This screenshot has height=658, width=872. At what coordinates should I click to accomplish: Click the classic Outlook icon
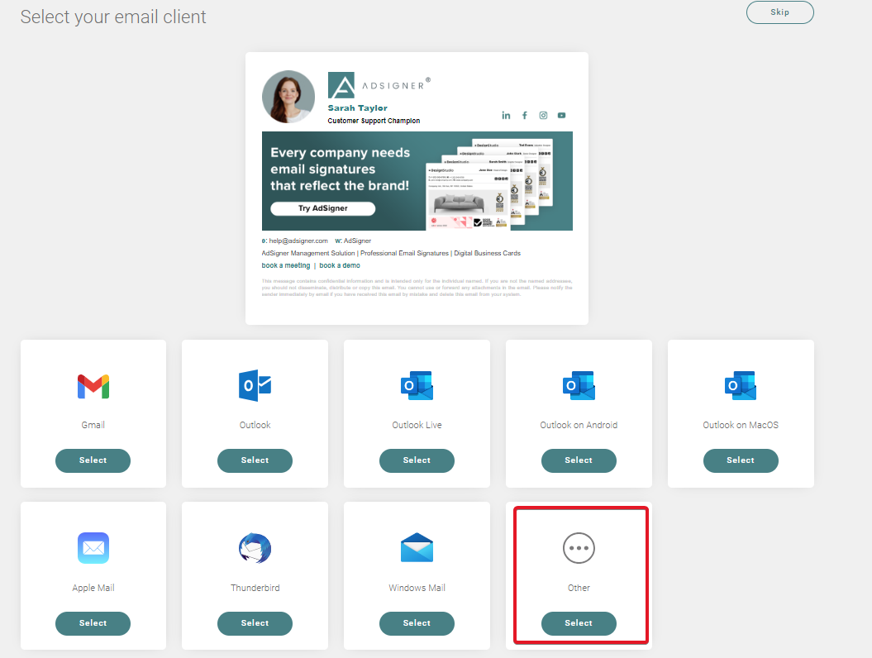click(x=255, y=385)
